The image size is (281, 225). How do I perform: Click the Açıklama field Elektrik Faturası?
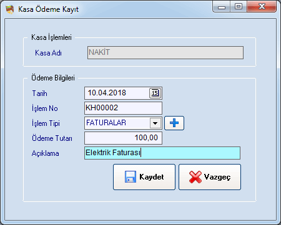[162, 153]
